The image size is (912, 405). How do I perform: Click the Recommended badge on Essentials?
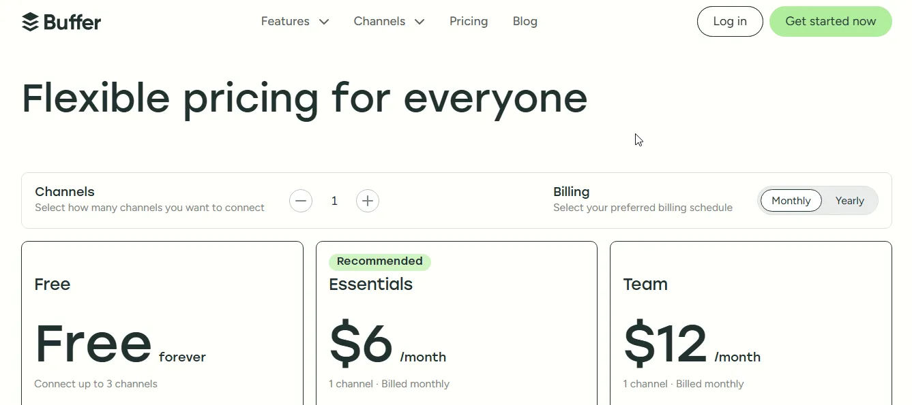point(380,261)
